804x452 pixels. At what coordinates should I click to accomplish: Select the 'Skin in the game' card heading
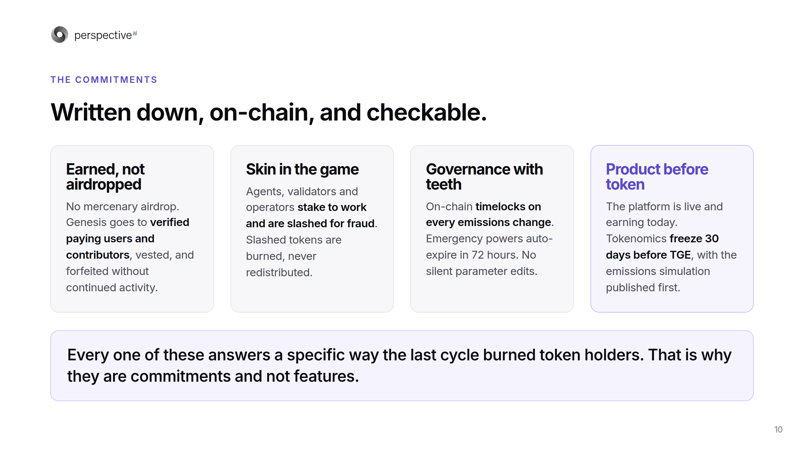[302, 169]
